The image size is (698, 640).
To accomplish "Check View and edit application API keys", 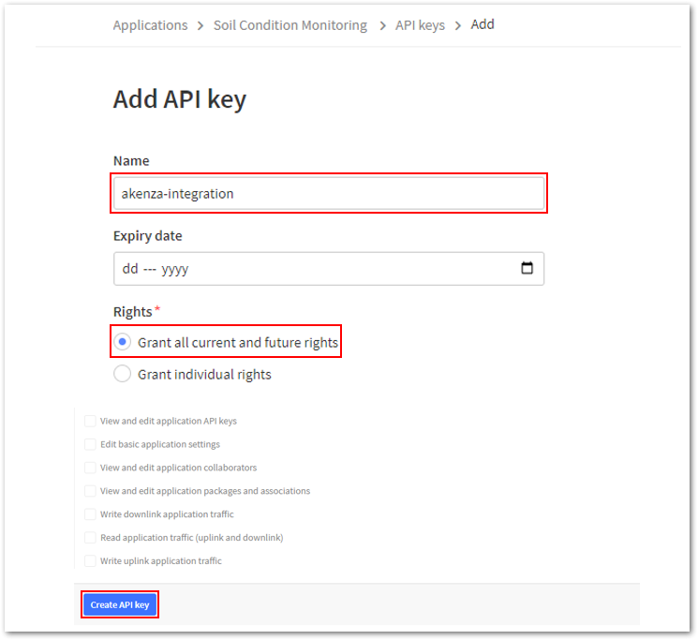I will 90,421.
